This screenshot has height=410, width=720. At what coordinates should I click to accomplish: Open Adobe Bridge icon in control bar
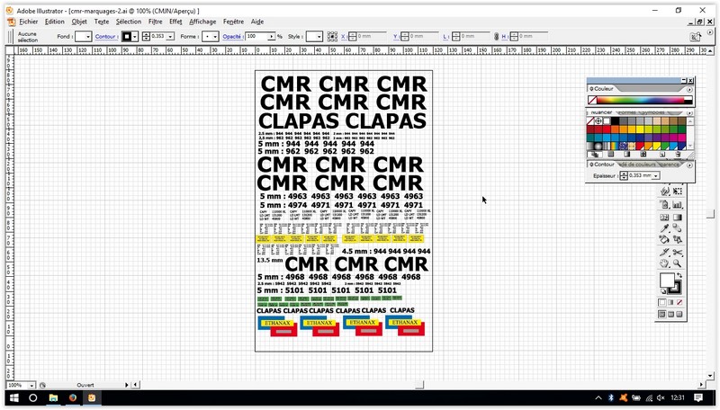tap(696, 37)
